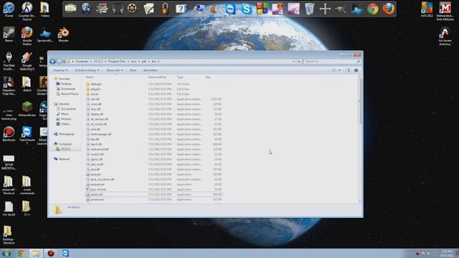Select Pictures library in navigation pane
Screen dimensions: 459x258
66,119
